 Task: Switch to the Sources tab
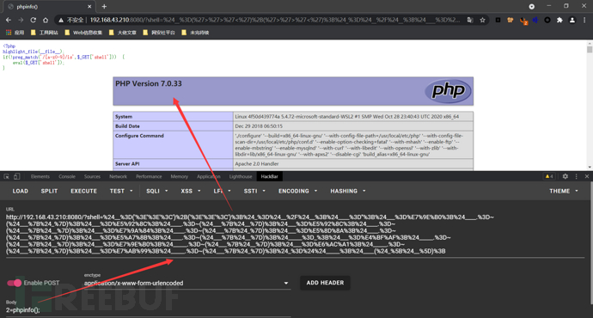point(92,176)
